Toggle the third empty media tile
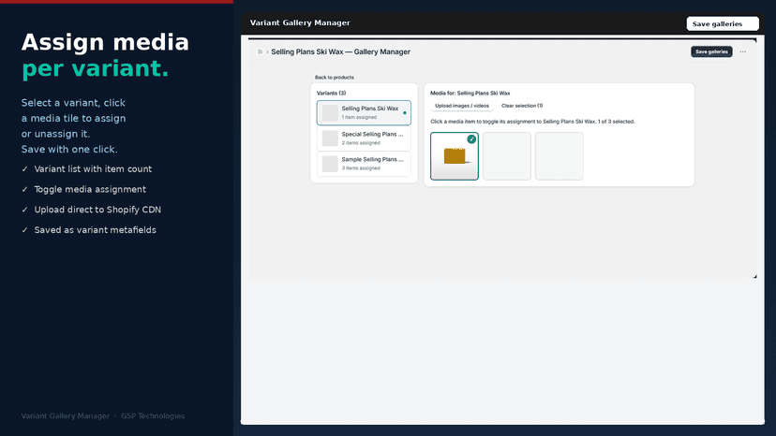 tap(560, 156)
